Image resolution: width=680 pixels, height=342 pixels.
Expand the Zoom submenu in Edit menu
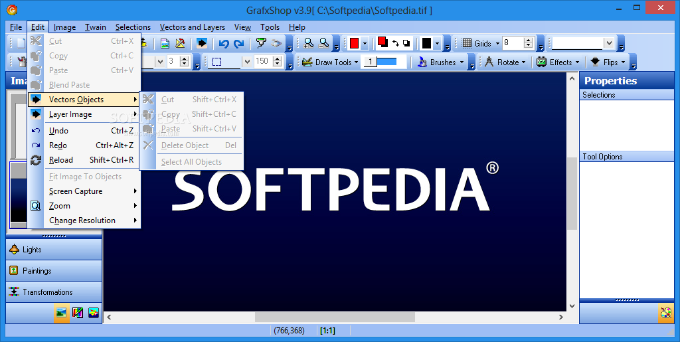click(84, 206)
